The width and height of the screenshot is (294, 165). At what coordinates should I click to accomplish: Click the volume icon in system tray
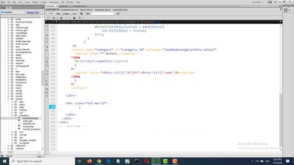257,161
